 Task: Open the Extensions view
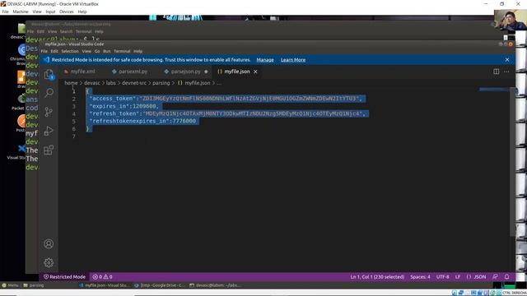[49, 150]
